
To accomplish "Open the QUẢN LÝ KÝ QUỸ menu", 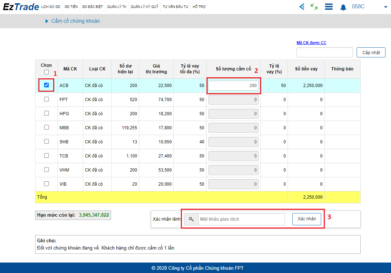I will coord(144,7).
